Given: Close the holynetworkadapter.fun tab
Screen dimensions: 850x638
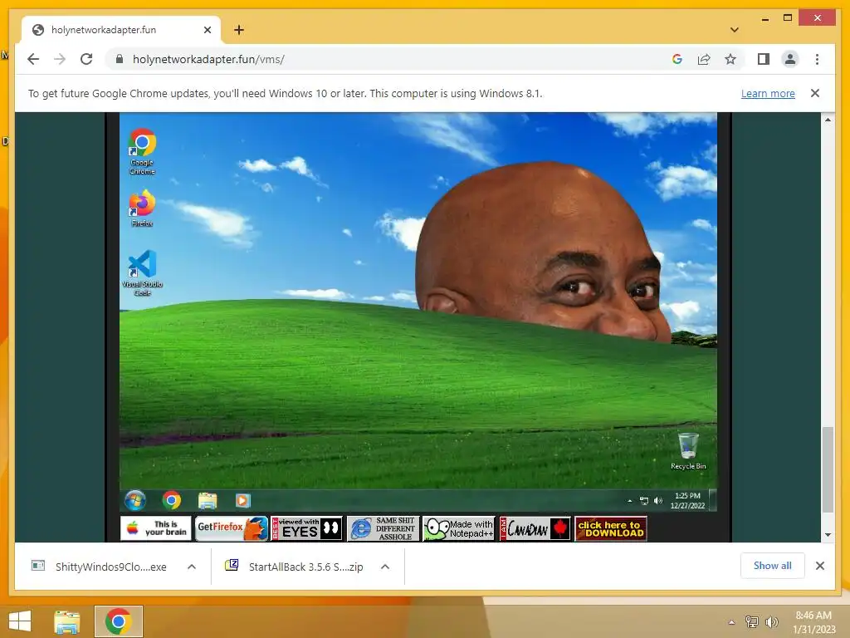Looking at the screenshot, I should coord(207,30).
